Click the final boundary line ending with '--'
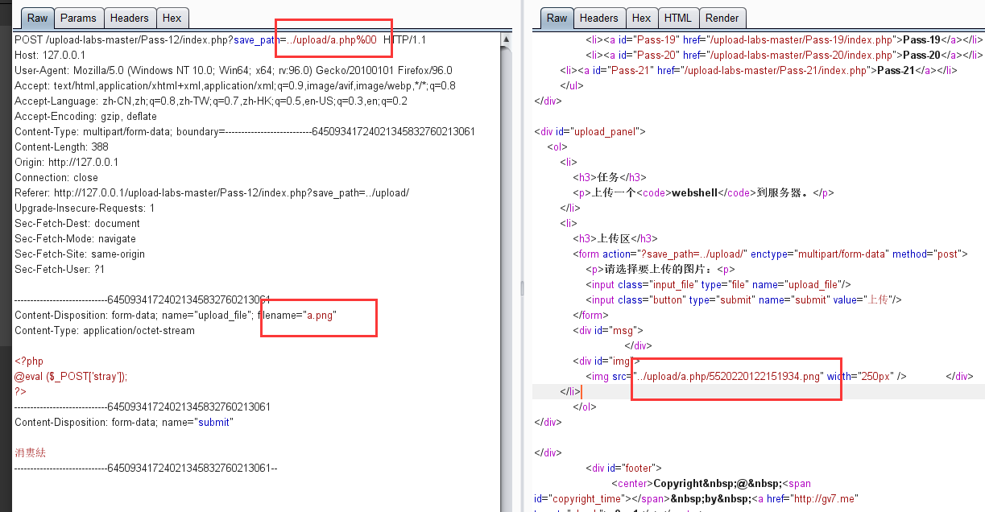The image size is (985, 512). click(x=146, y=468)
